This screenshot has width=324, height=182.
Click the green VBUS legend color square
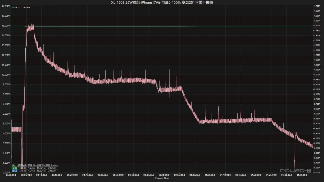(13, 7)
